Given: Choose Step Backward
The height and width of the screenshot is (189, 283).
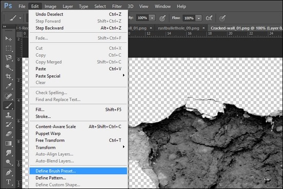Looking at the screenshot, I should click(x=78, y=28).
